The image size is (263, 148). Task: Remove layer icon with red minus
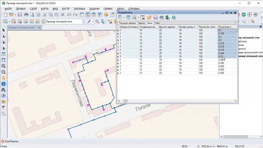tap(14, 21)
